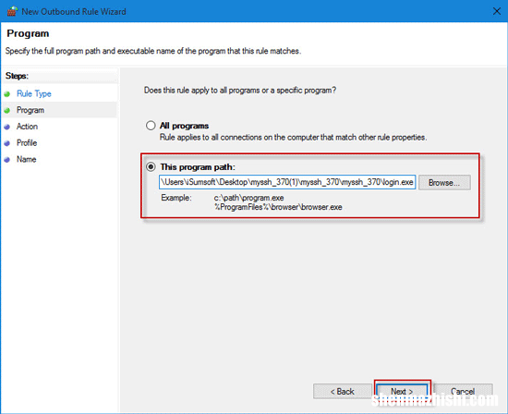Click the purple bullet beside Action step
The image size is (508, 414).
point(7,127)
